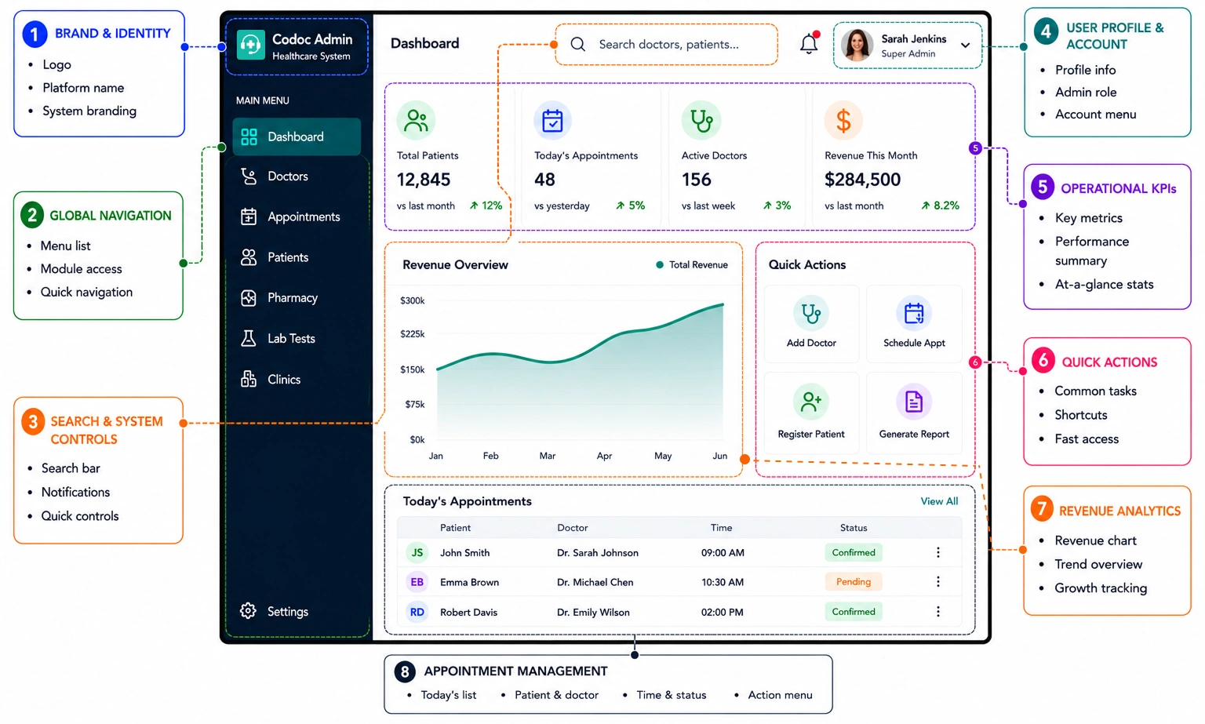Click the Patient column header
Screen dimensions: 1205x724
(x=455, y=528)
